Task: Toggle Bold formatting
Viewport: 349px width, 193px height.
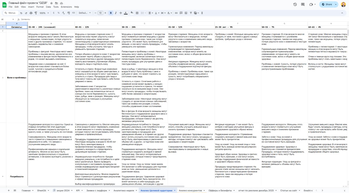Action: (x=111, y=13)
